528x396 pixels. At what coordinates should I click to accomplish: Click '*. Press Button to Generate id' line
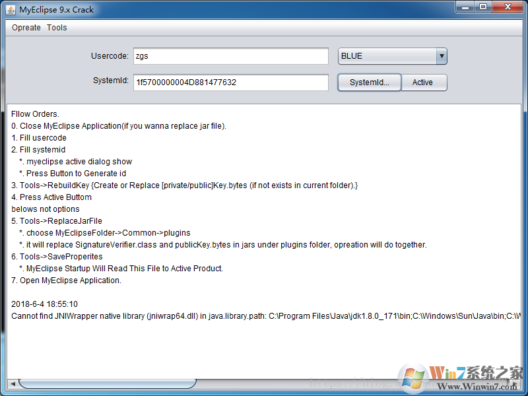73,174
